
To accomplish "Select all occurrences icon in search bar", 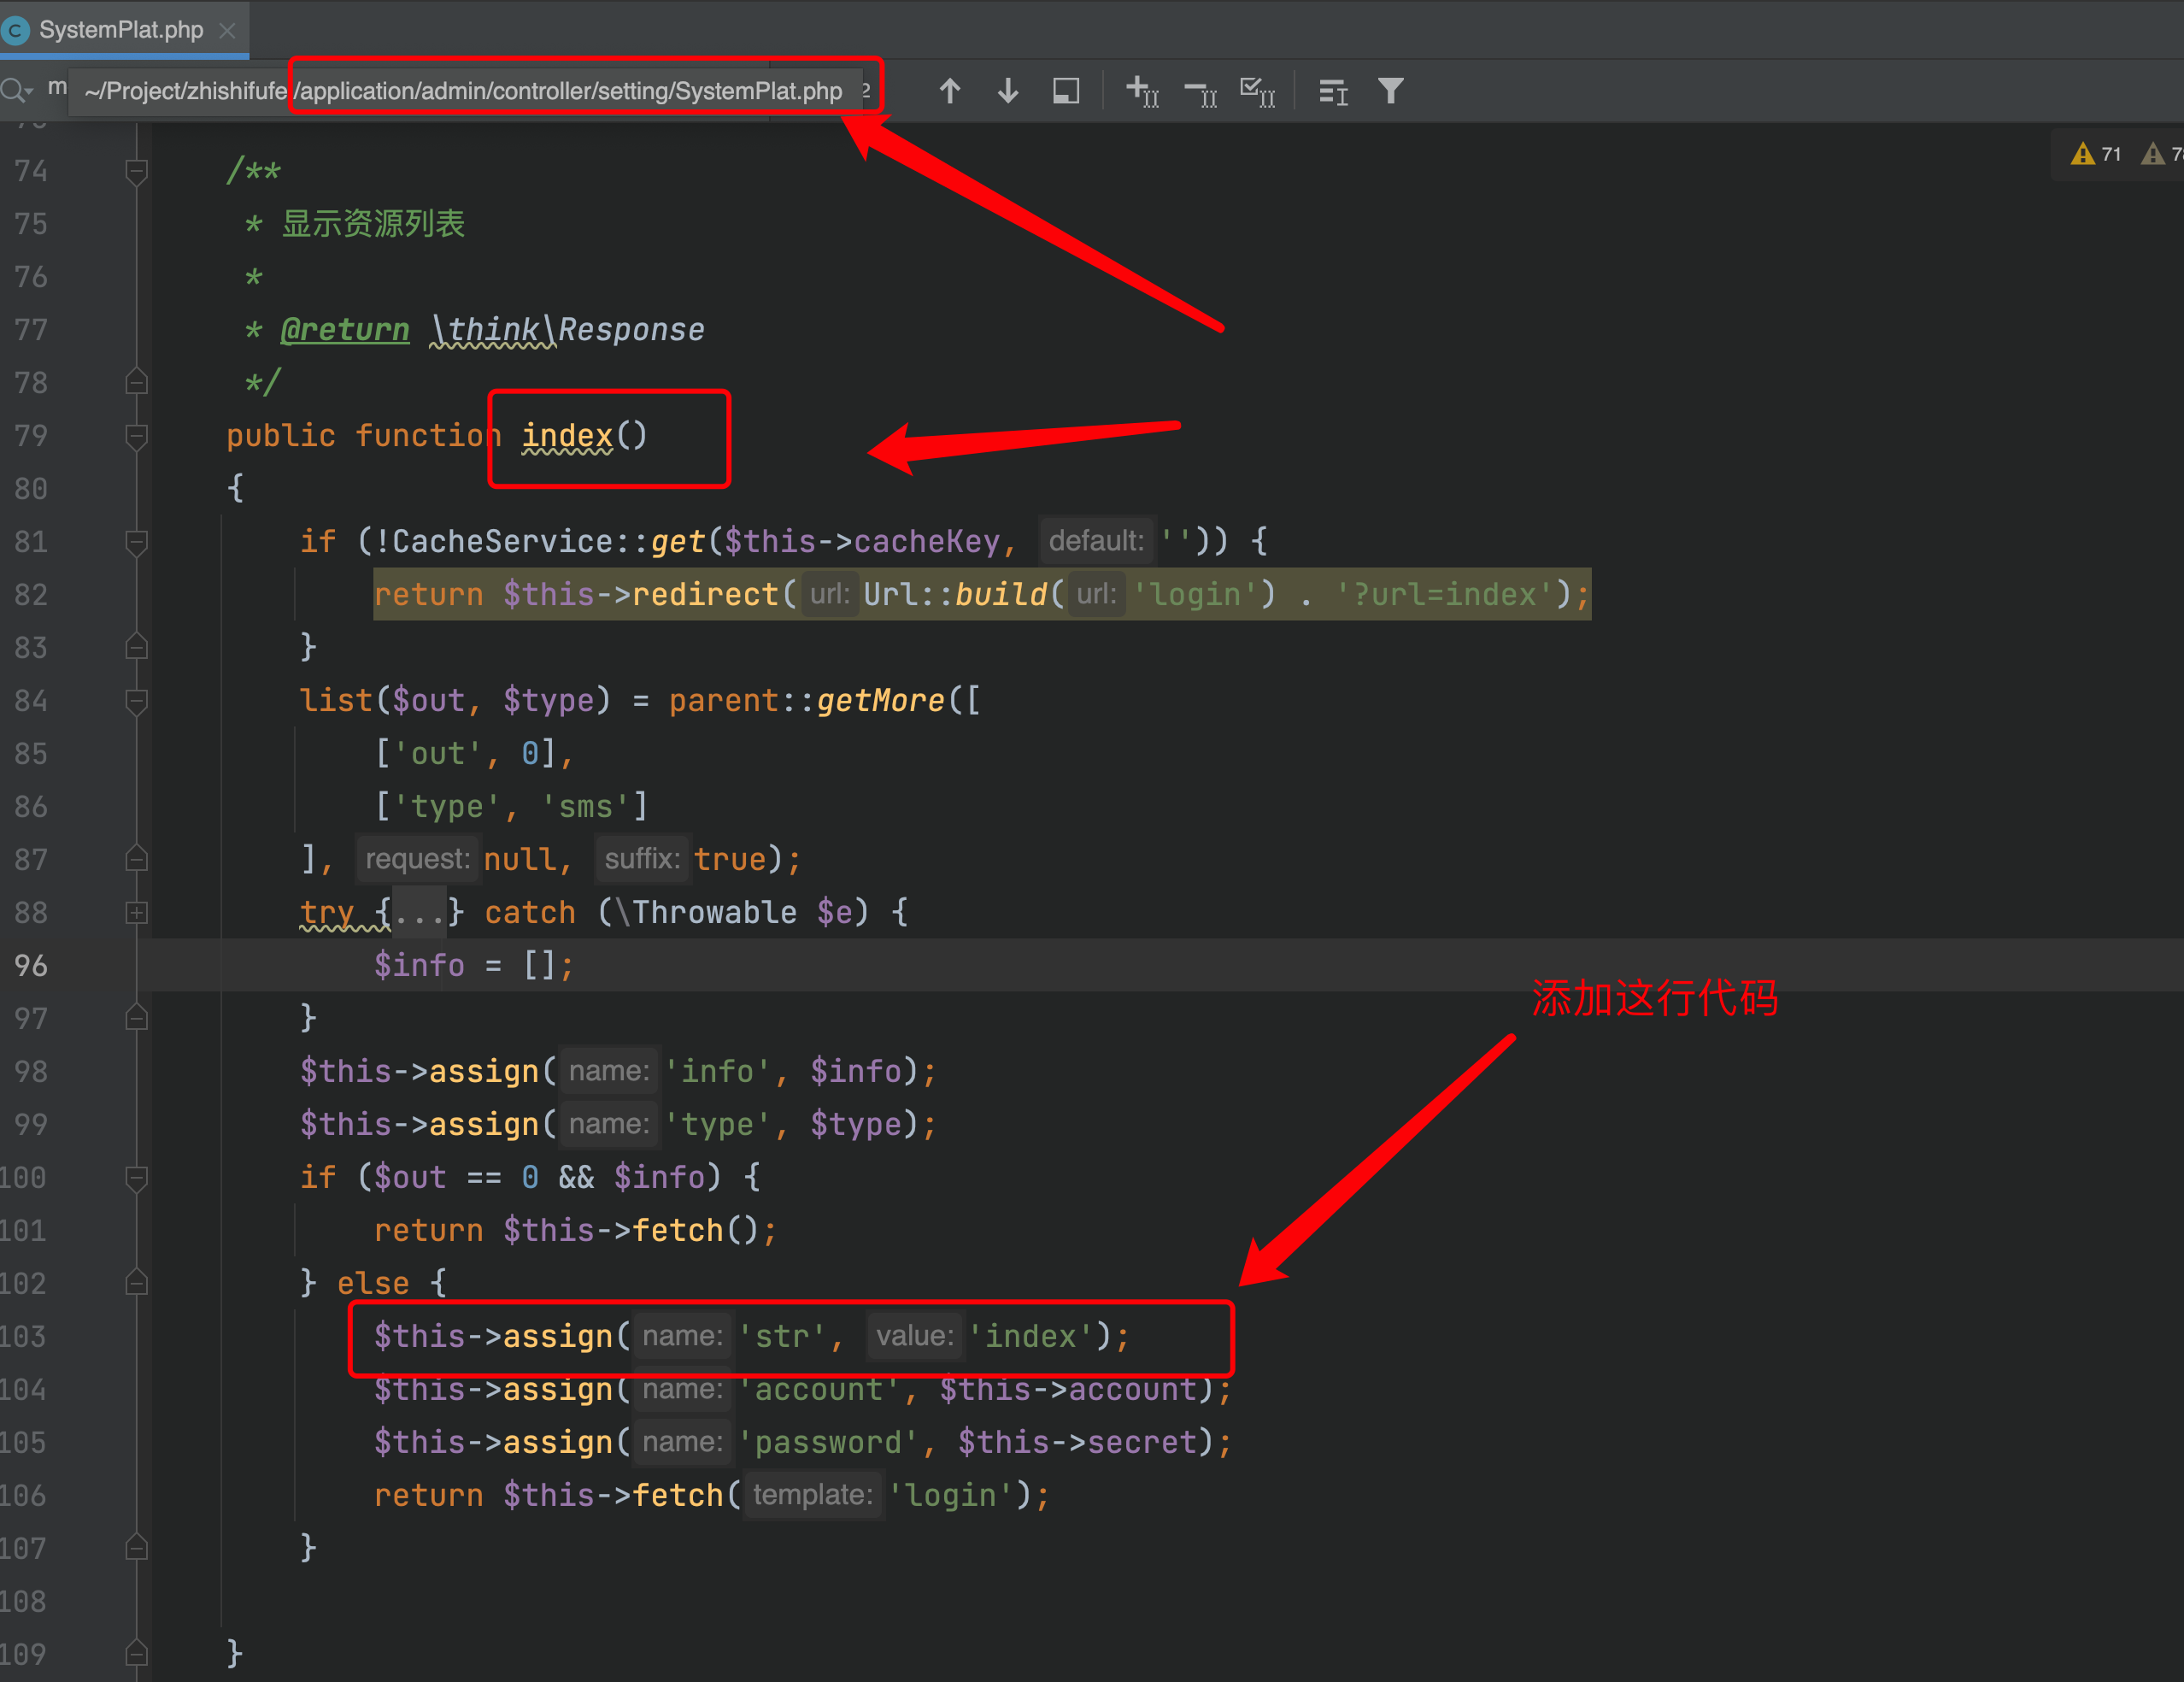I will [x=1258, y=91].
